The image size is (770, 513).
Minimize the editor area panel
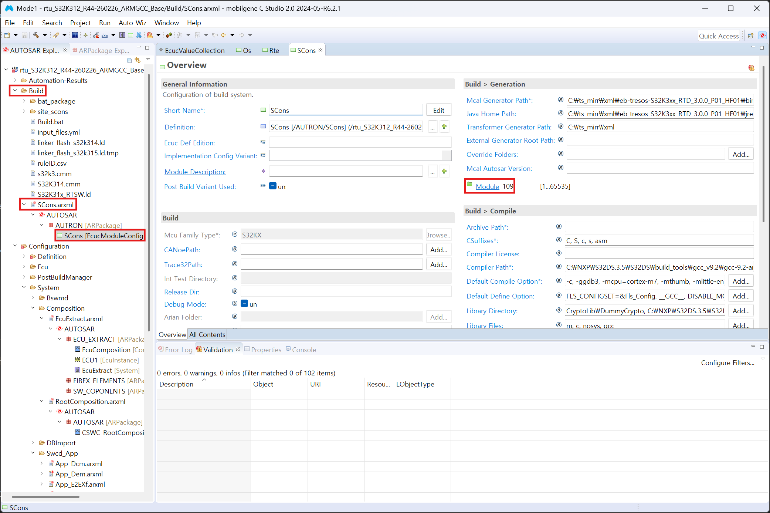[753, 47]
